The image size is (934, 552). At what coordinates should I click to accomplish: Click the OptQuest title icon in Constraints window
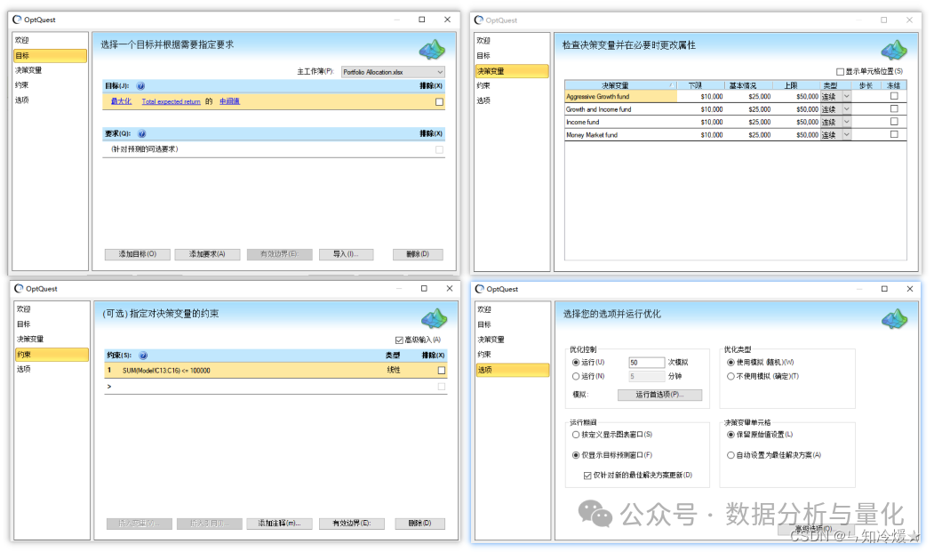19,289
